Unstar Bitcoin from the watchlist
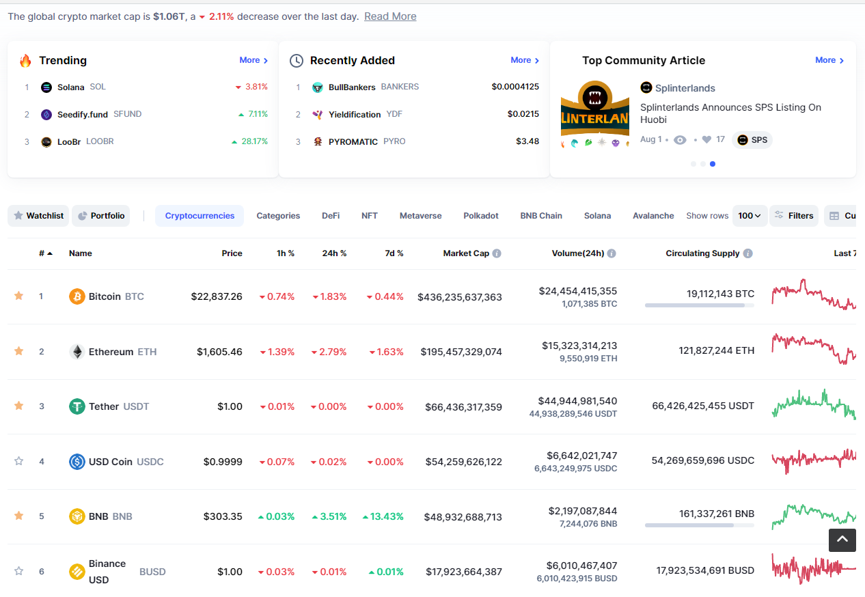Image resolution: width=865 pixels, height=597 pixels. (x=19, y=296)
